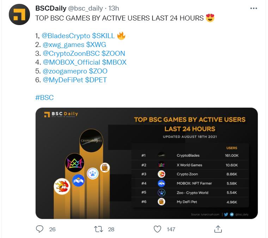
Task: Open the three-dot more options menu
Action: pyautogui.click(x=254, y=8)
